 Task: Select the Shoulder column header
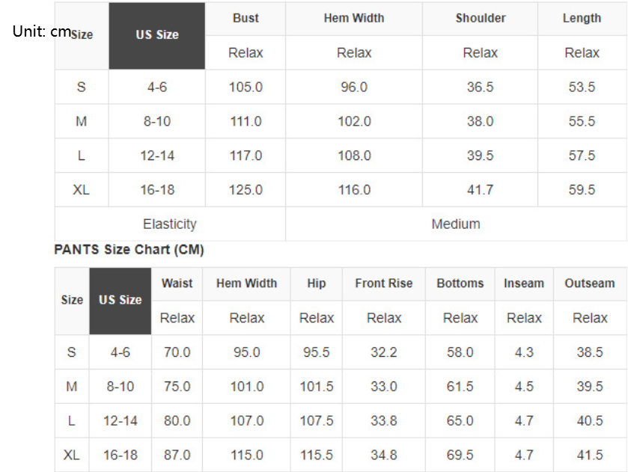[480, 18]
